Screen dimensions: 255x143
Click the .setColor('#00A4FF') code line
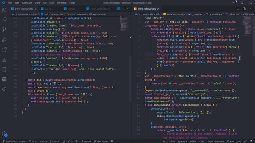(x=45, y=22)
